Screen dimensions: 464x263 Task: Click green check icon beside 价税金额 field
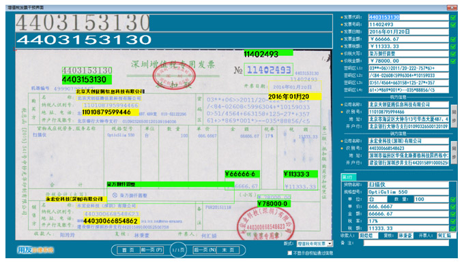453,61
